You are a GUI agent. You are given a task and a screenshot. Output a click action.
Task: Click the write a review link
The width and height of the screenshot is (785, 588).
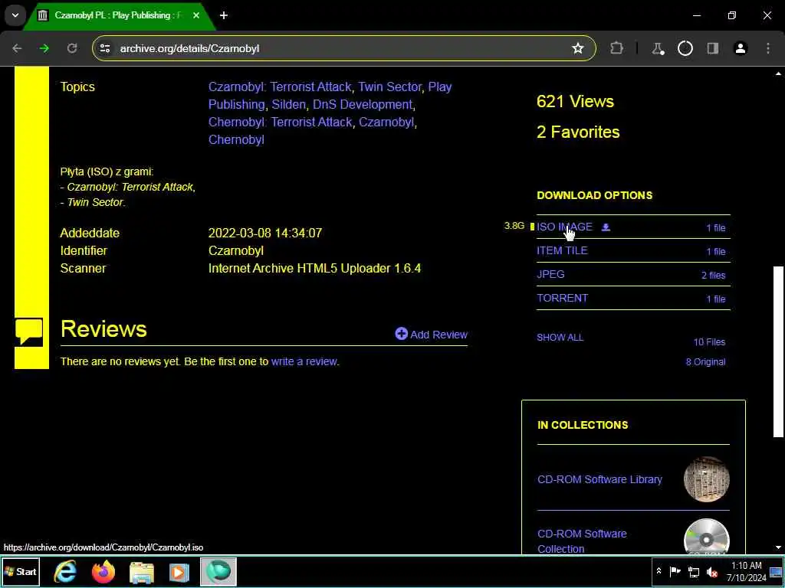(304, 361)
